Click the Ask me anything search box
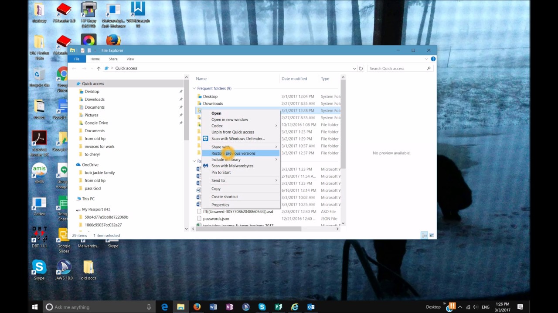The image size is (558, 313). (x=99, y=307)
